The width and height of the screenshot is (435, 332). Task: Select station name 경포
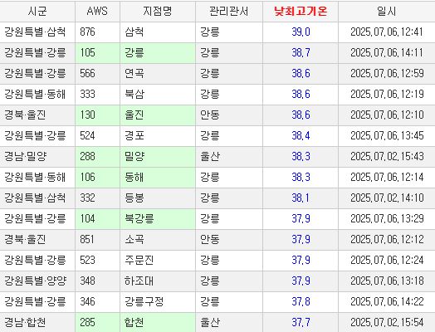(x=134, y=135)
